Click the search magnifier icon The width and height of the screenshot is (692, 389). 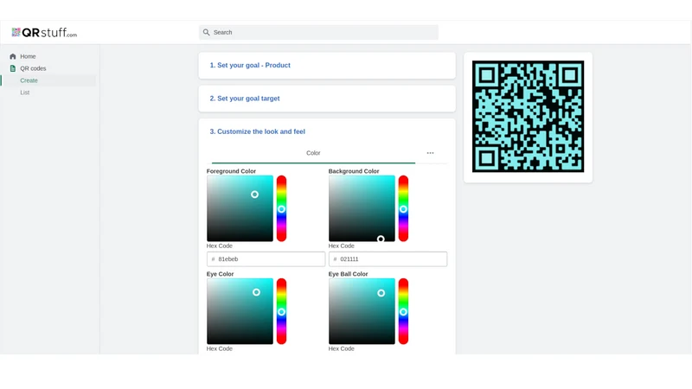coord(206,32)
